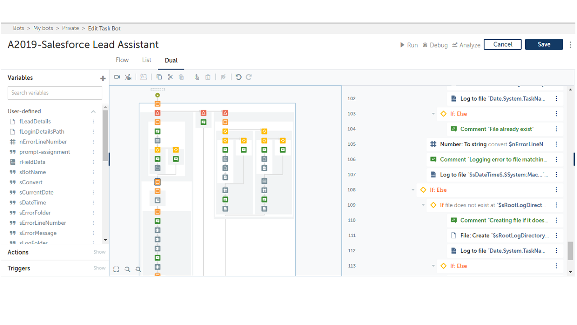Show the Actions panel
577x325 pixels.
(99, 252)
